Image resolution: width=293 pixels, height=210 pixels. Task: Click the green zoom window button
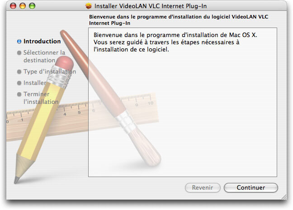[32, 6]
